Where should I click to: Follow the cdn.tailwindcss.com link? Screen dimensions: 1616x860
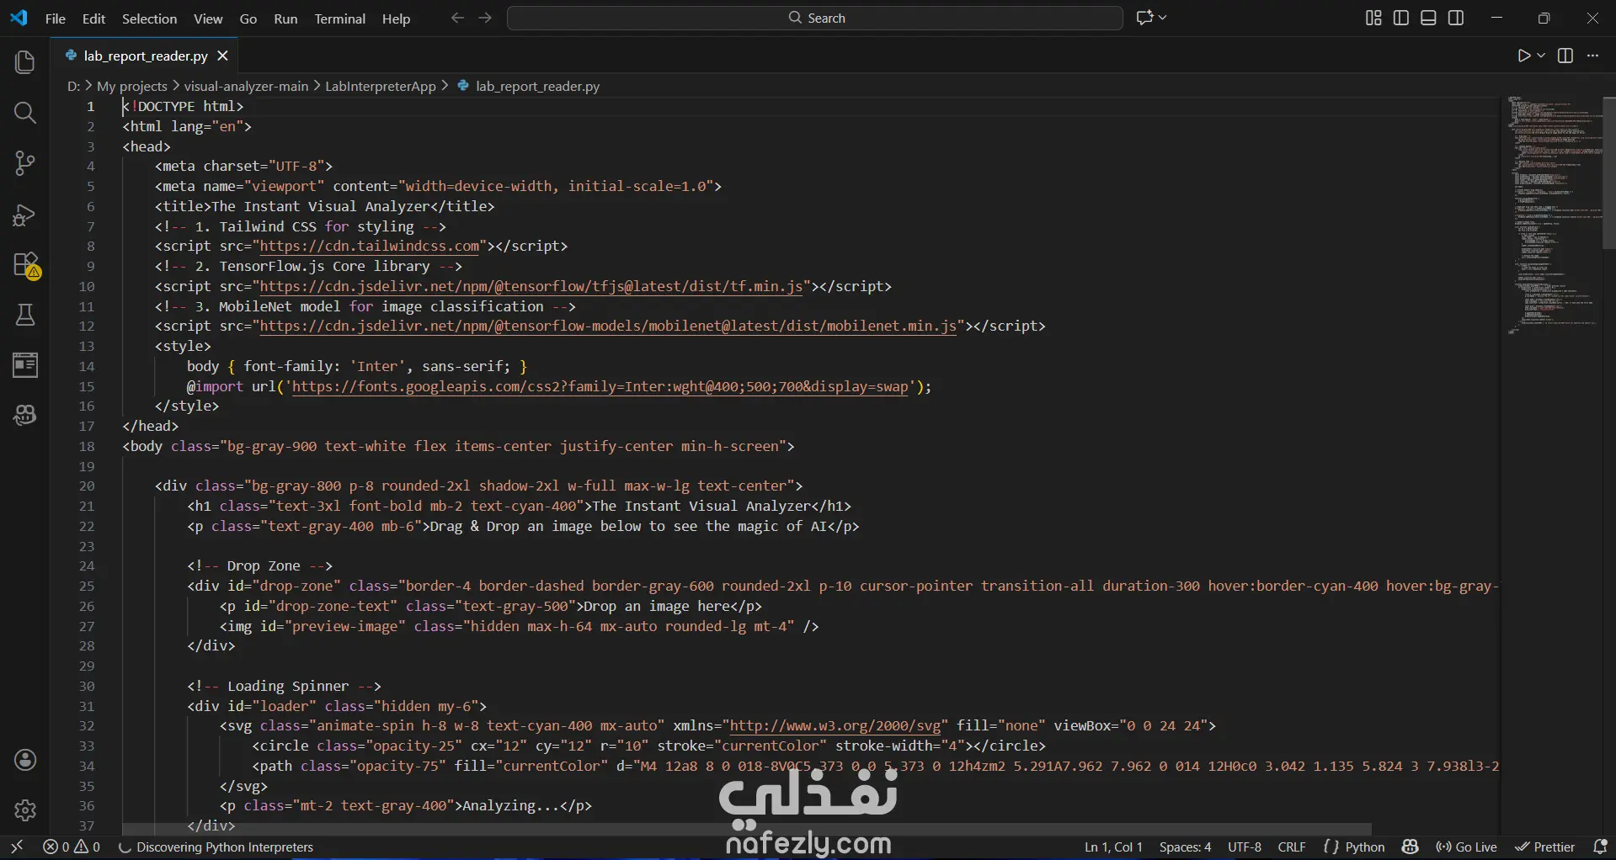pos(370,247)
